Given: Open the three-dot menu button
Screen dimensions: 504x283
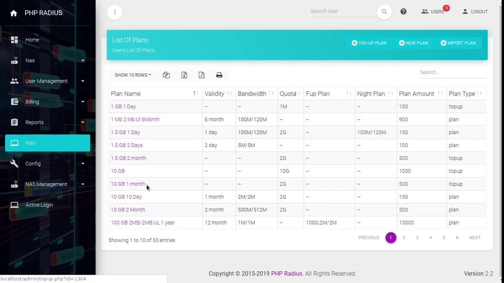Looking at the screenshot, I should click(x=115, y=12).
